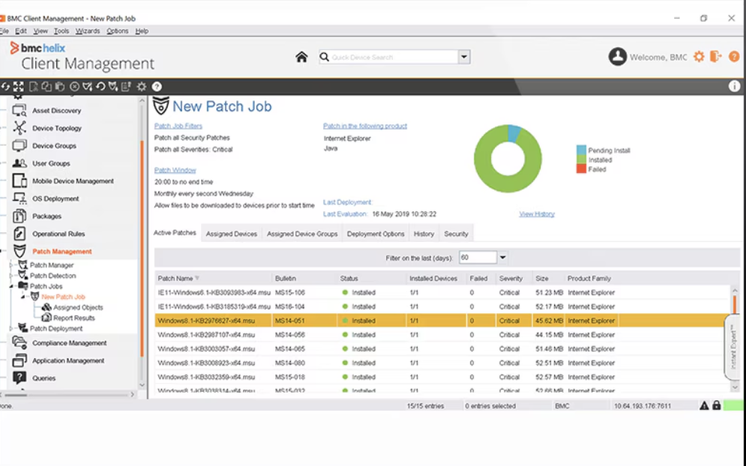Image resolution: width=746 pixels, height=466 pixels.
Task: Switch to the Assigned Devices tab
Action: click(232, 234)
